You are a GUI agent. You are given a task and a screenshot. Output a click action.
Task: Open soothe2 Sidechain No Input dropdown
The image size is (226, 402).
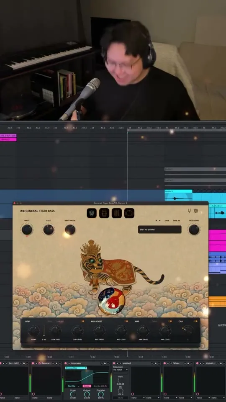click(121, 370)
